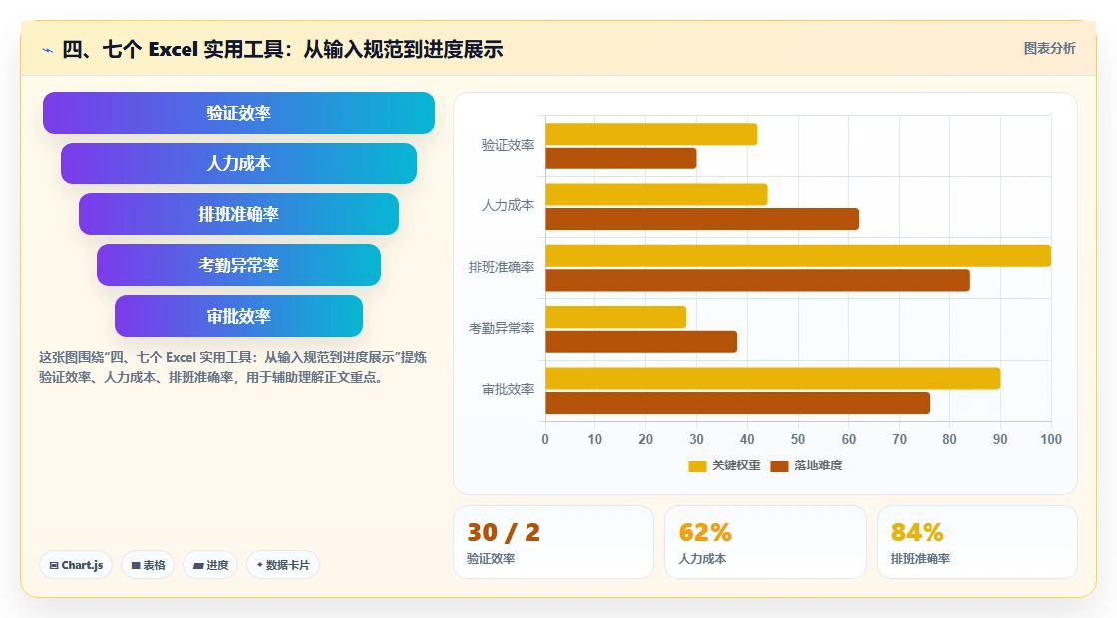Select the 审批效率 funnel bar
The image size is (1117, 618).
(238, 316)
